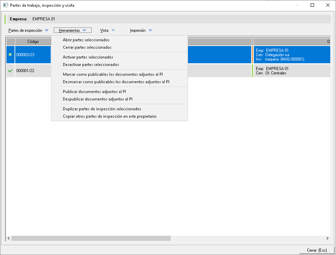Choose Cerrar partes seleccionados
Screen dimensions: 336x255
[87, 47]
